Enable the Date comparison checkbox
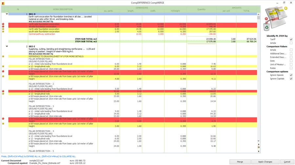295x165 pixels. pyautogui.click(x=291, y=61)
